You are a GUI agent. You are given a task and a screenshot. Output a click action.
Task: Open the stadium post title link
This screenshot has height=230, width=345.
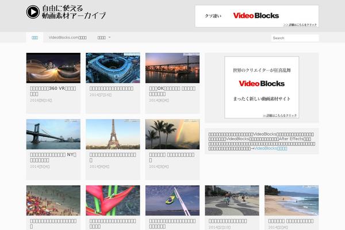click(112, 89)
